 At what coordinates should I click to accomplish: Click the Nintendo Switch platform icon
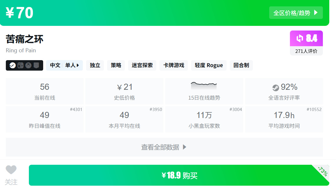21,65
